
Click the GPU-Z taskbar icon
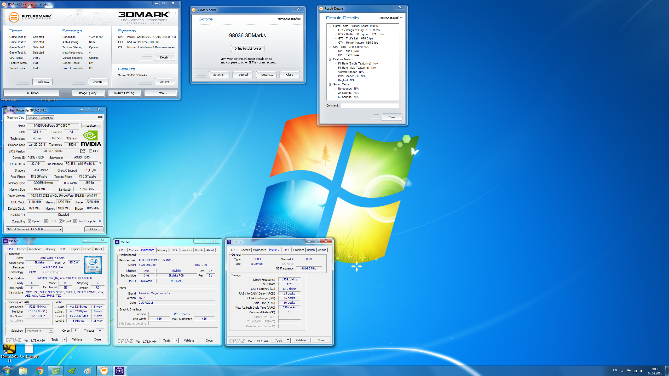(56, 371)
